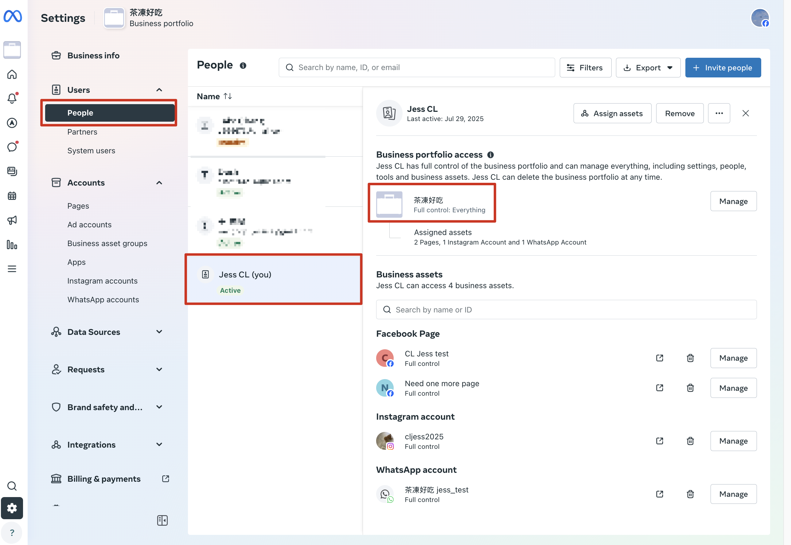This screenshot has height=545, width=791.
Task: Open Partners settings
Action: 82,132
